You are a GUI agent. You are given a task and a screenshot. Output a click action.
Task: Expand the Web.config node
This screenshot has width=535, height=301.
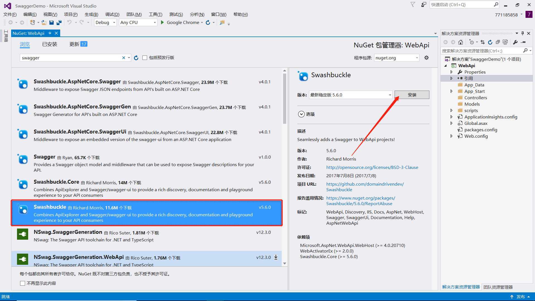[451, 136]
